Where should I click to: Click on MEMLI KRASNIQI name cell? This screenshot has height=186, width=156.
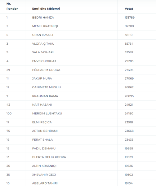click(x=45, y=26)
